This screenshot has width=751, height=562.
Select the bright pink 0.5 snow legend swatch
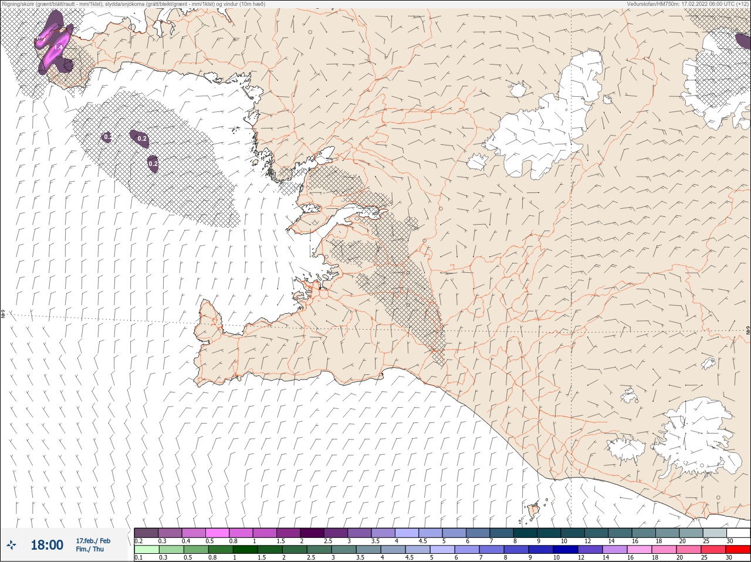point(217,533)
